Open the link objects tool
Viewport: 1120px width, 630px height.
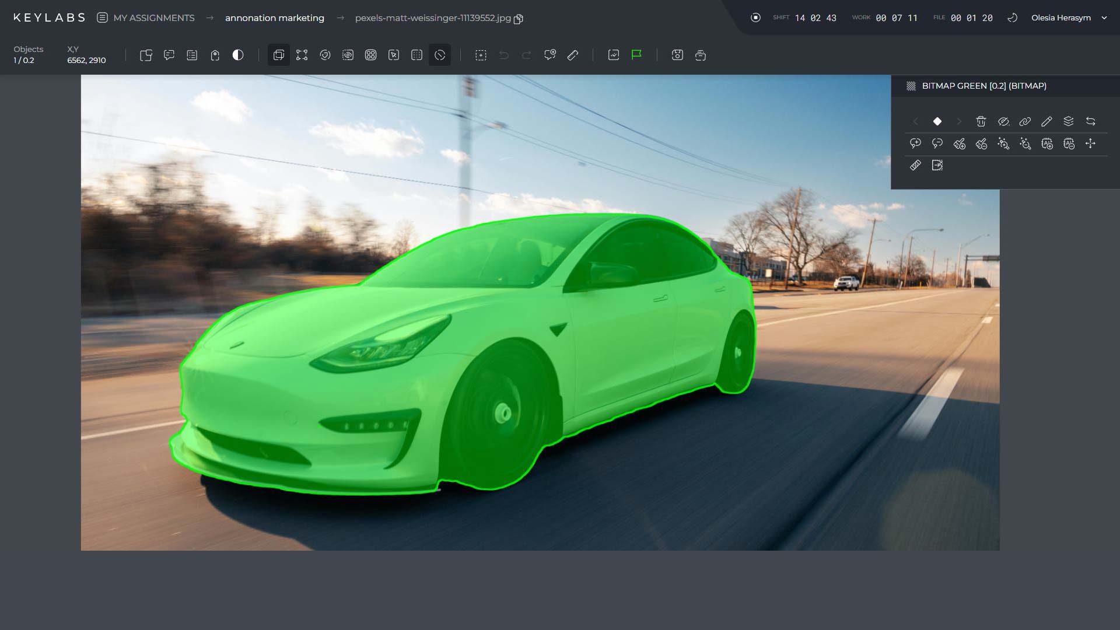click(1025, 121)
